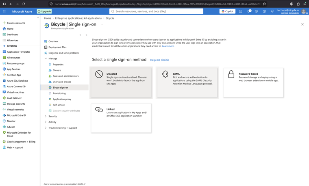Click the Help me decide link
The width and height of the screenshot is (309, 186).
pos(159,60)
